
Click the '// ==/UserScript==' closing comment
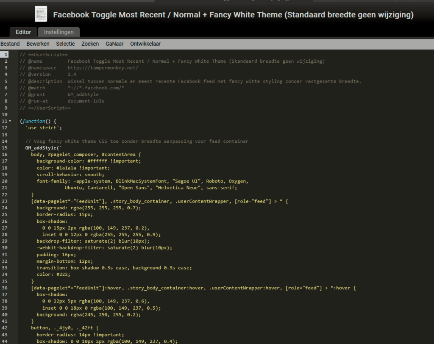[45, 108]
